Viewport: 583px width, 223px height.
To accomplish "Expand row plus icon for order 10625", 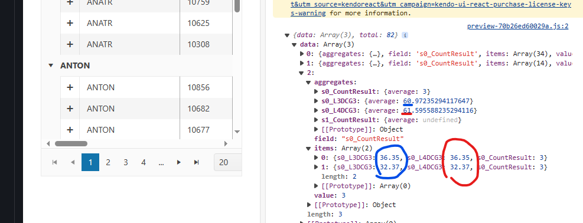I will pyautogui.click(x=70, y=23).
